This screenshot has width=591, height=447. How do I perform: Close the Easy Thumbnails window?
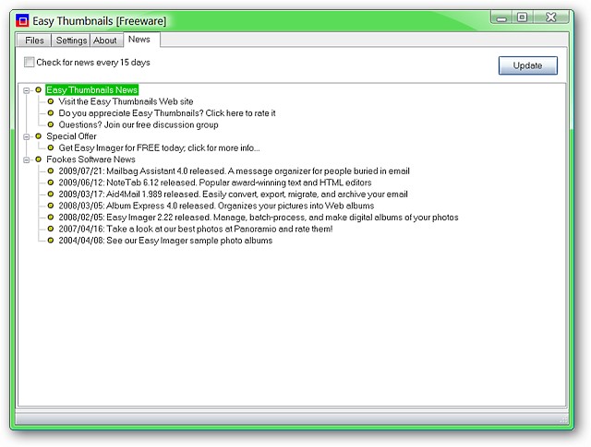550,18
